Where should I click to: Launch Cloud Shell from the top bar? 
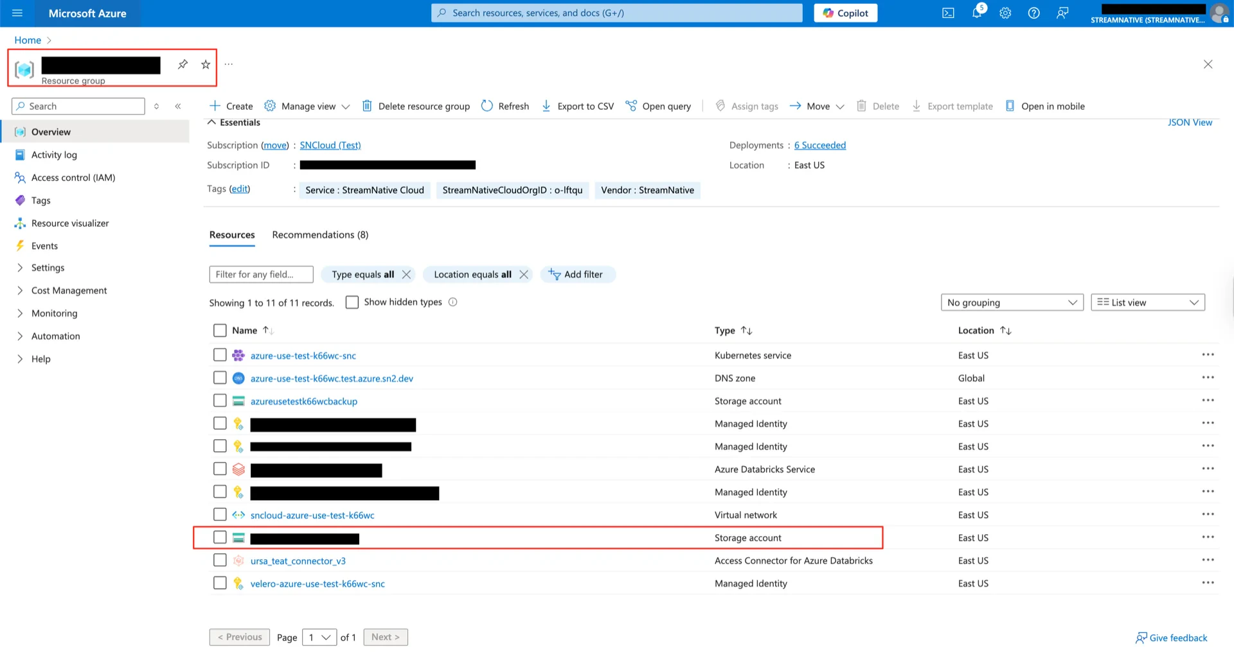(x=948, y=13)
